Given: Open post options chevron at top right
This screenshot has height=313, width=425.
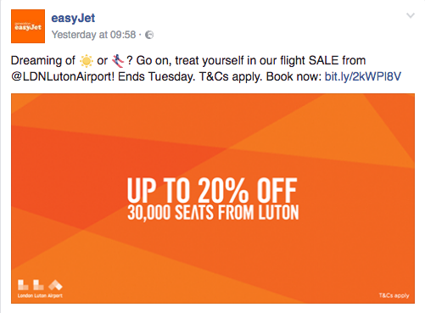Looking at the screenshot, I should [x=411, y=15].
